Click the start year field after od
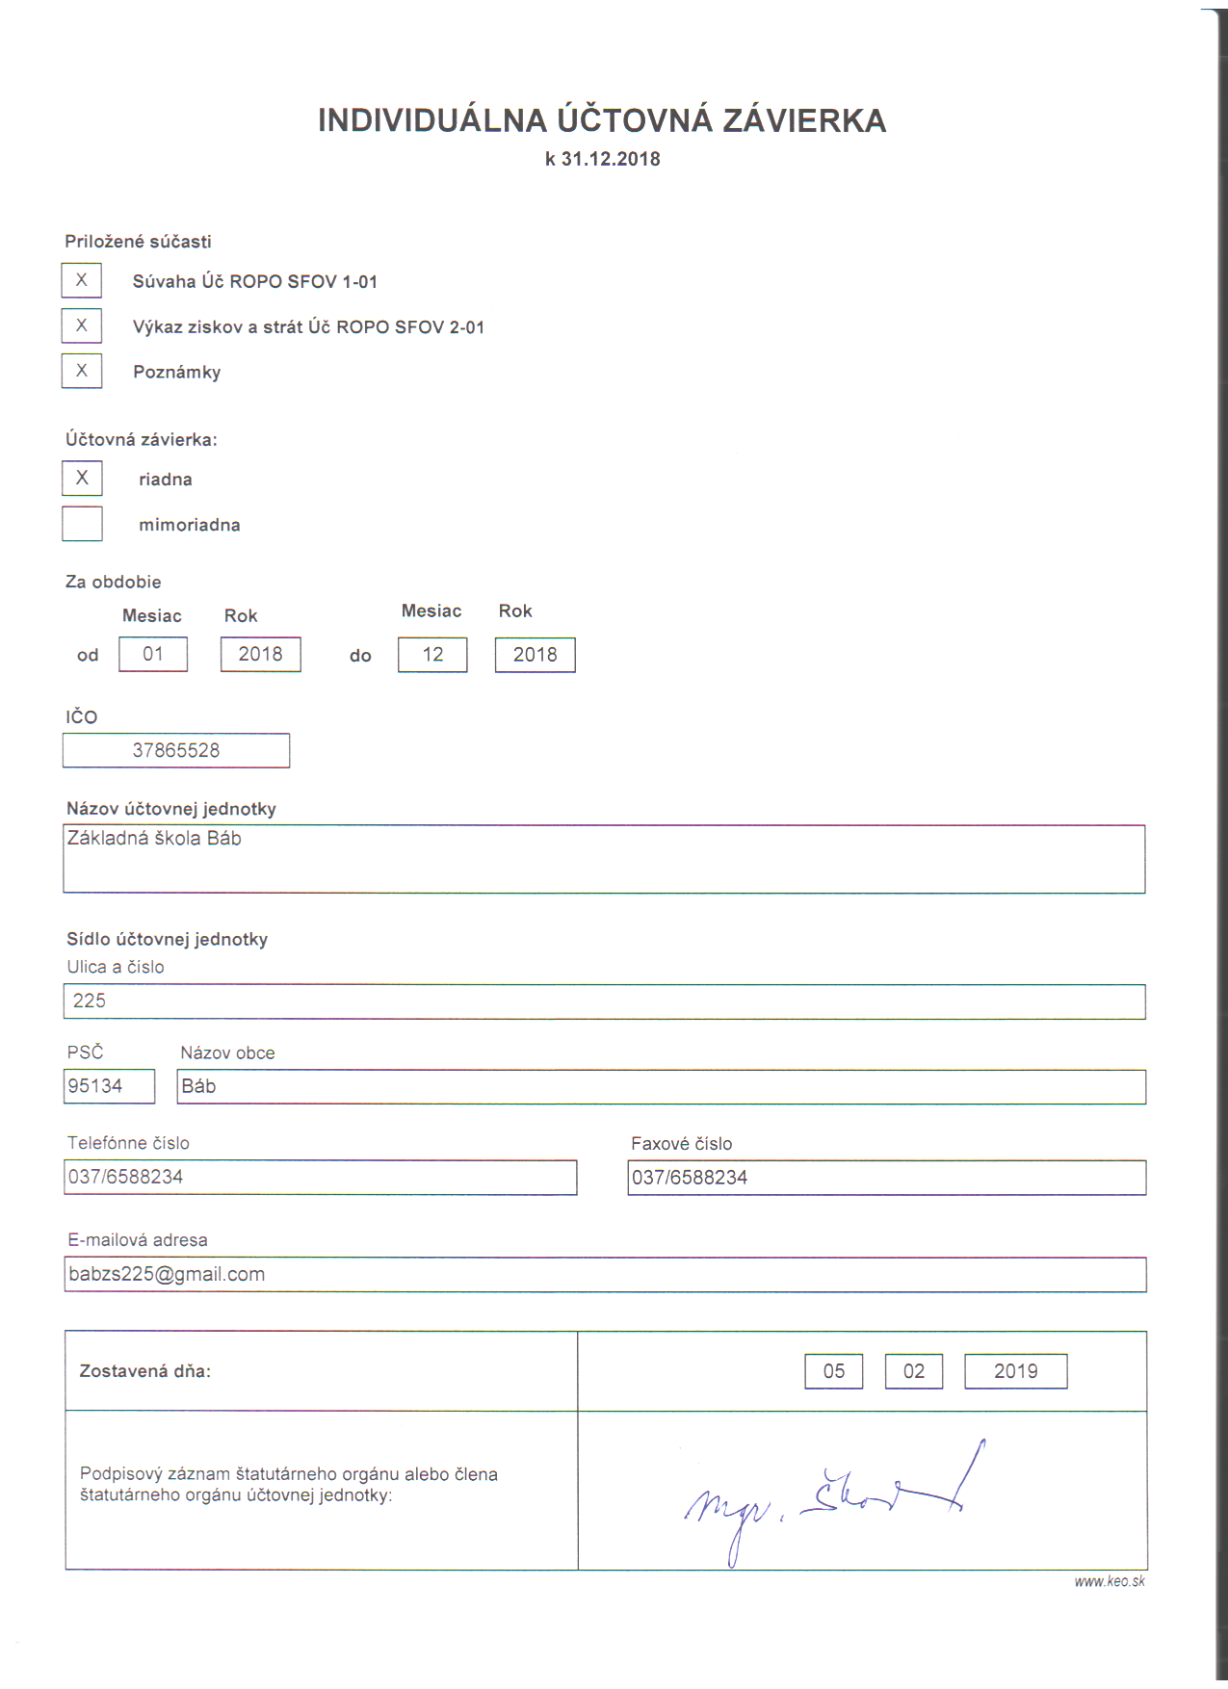The width and height of the screenshot is (1228, 1689). click(x=261, y=655)
